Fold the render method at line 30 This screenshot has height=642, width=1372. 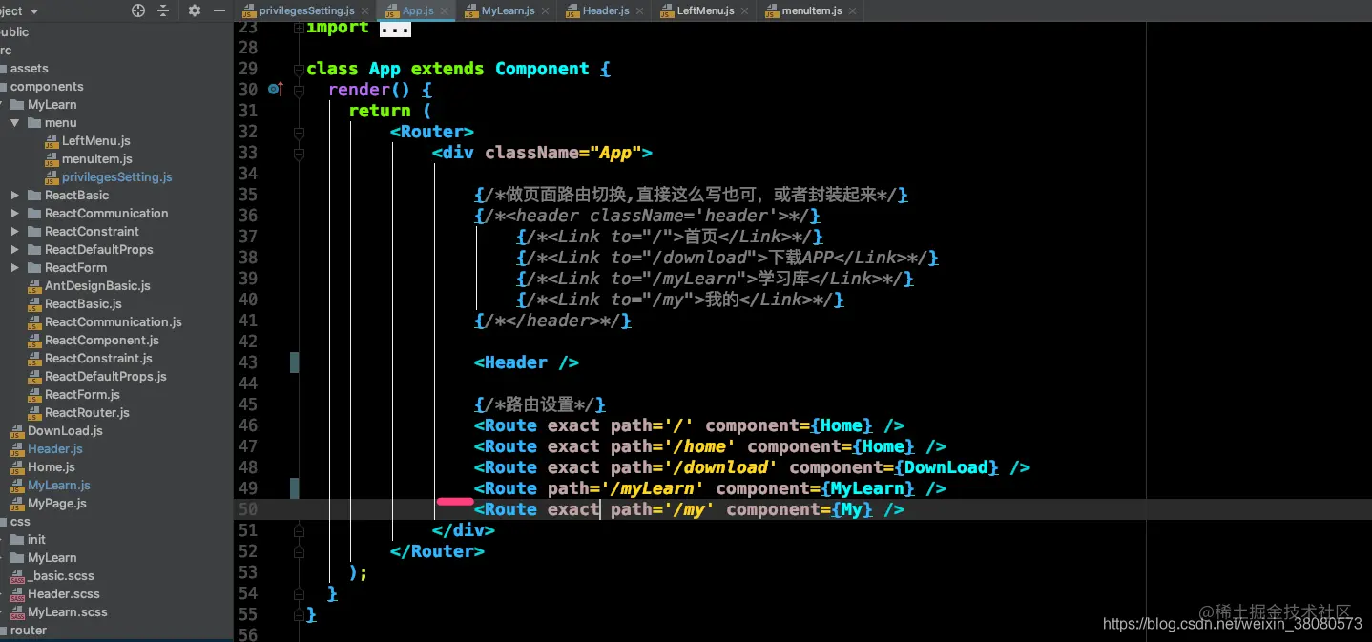coord(300,90)
